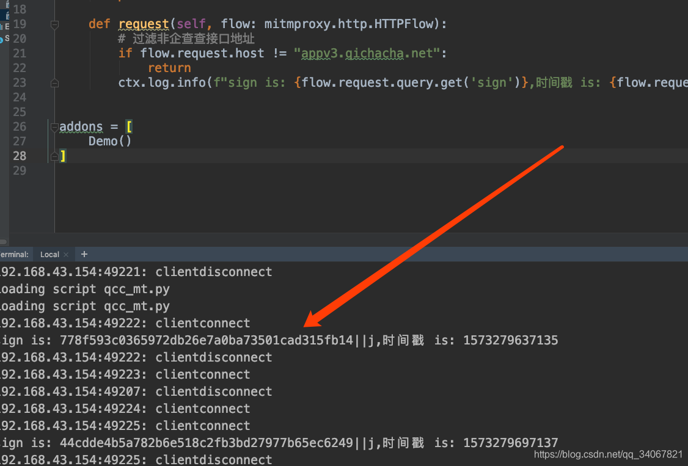
Task: Click line number 19 in the gutter
Action: pyautogui.click(x=20, y=24)
